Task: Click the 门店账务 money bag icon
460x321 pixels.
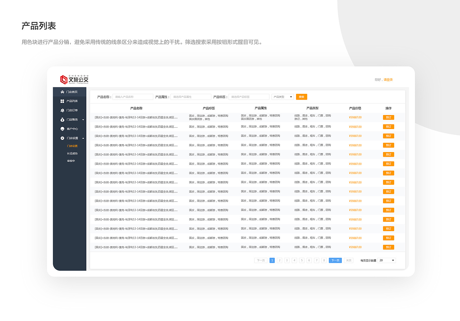Action: coord(62,120)
